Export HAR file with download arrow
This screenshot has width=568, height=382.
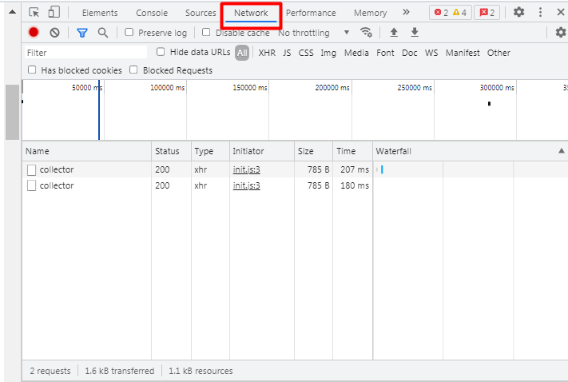pos(415,32)
